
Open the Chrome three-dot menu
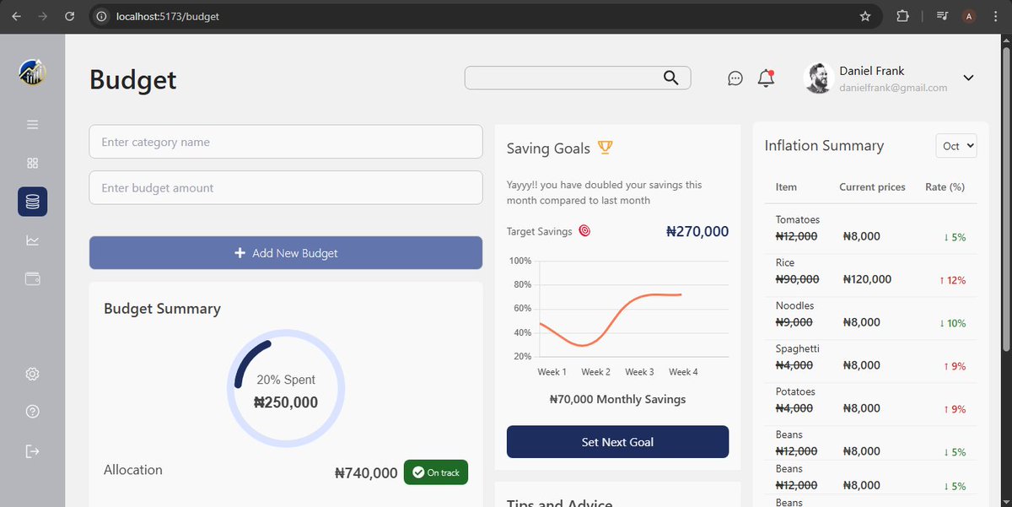(x=996, y=16)
